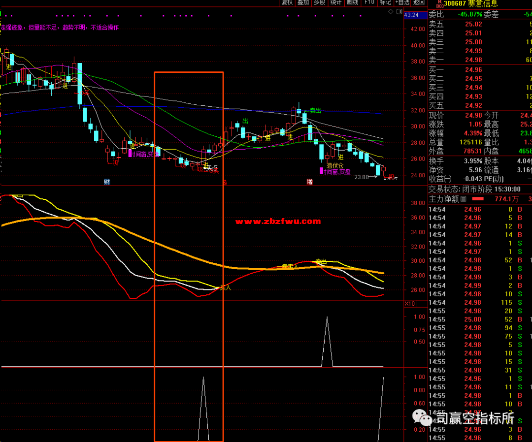Image resolution: width=532 pixels, height=442 pixels.
Task: Click the 今开 label
Action: [491, 115]
